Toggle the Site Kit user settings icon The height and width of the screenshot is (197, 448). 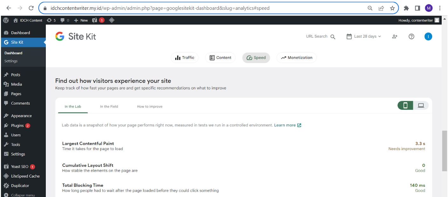(394, 36)
